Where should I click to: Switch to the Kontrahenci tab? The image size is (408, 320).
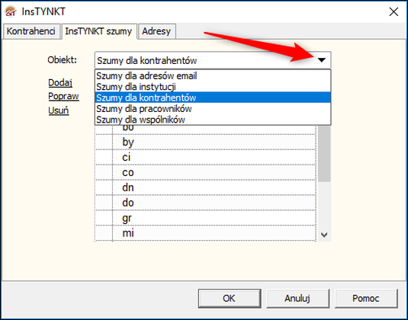pyautogui.click(x=31, y=31)
